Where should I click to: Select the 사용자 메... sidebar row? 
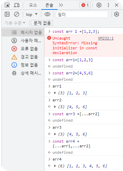[x=23, y=41]
